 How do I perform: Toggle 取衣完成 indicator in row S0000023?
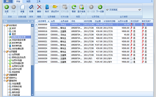point(143,45)
